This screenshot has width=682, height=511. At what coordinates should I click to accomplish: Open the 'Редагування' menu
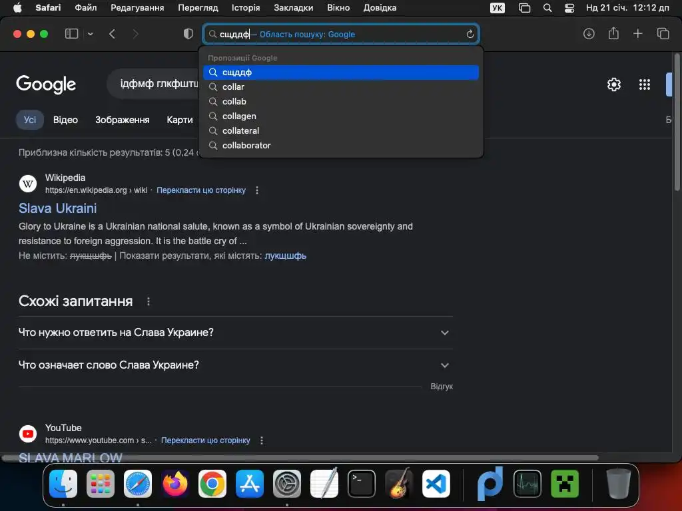(x=137, y=8)
